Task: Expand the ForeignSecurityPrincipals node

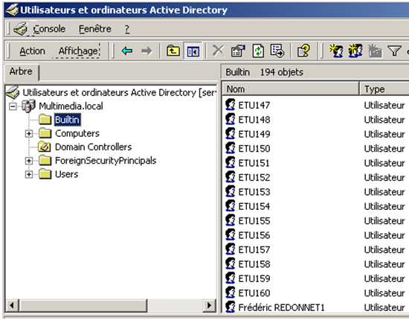Action: (29, 161)
